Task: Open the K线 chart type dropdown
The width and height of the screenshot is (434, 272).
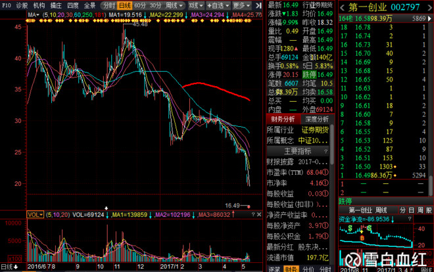Action: point(196,5)
